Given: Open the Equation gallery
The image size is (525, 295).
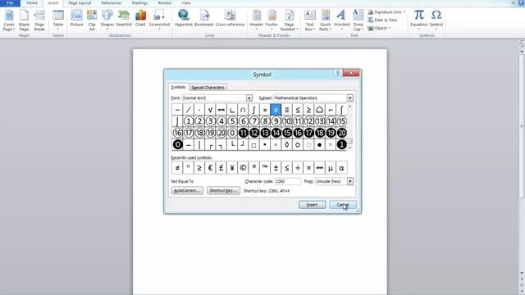Looking at the screenshot, I should pos(419,20).
